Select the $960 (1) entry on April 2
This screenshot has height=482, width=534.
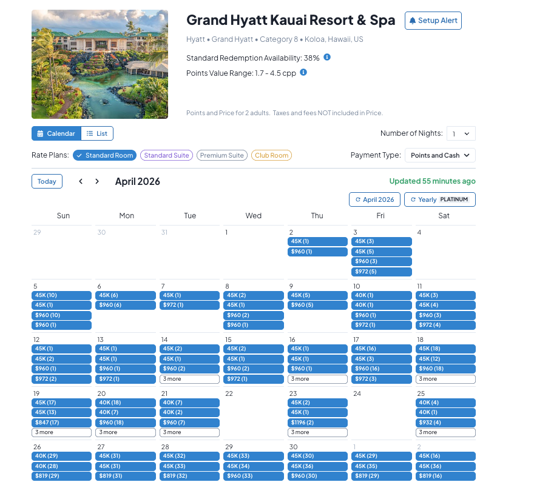pyautogui.click(x=317, y=252)
